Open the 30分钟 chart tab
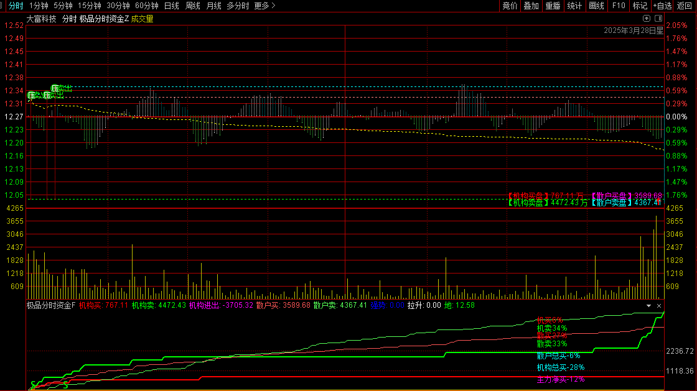 (x=118, y=6)
